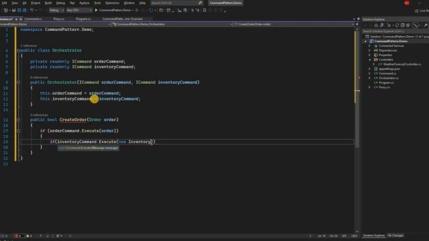Click the error count indicator in status bar
The height and width of the screenshot is (241, 429).
(19, 236)
